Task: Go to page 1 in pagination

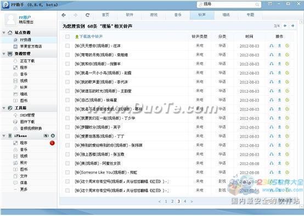Action: (x=166, y=201)
